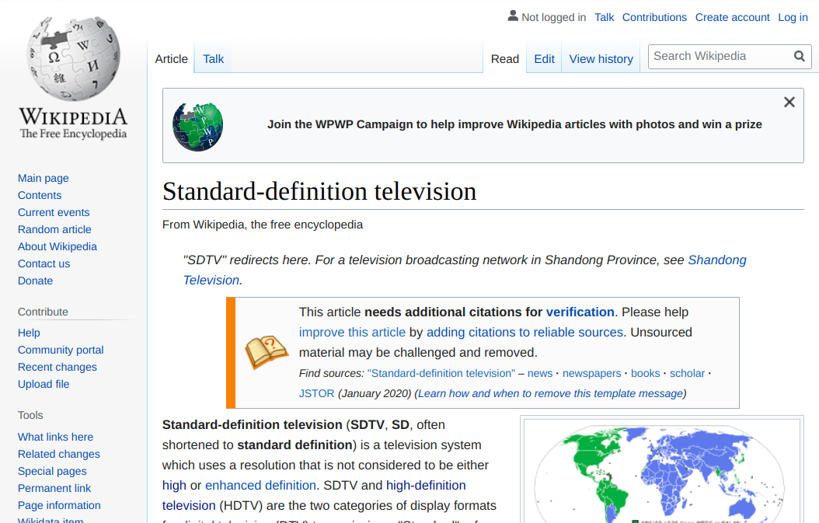Click the verification link
Image resolution: width=819 pixels, height=523 pixels.
click(580, 312)
